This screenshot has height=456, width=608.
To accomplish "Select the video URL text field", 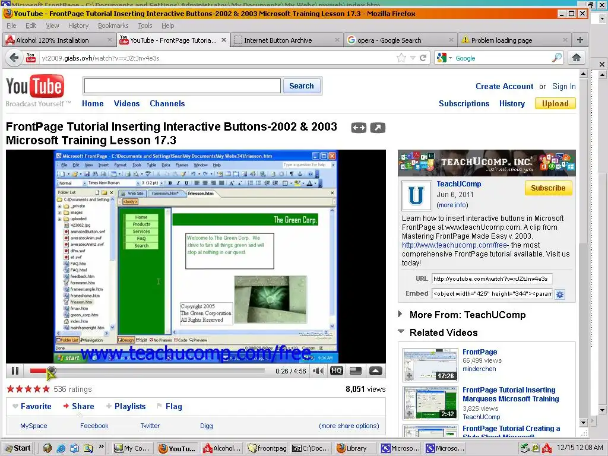I will click(492, 279).
